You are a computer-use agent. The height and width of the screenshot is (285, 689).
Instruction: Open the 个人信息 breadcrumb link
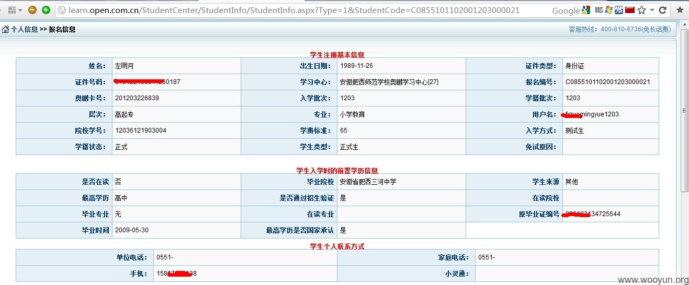(25, 29)
